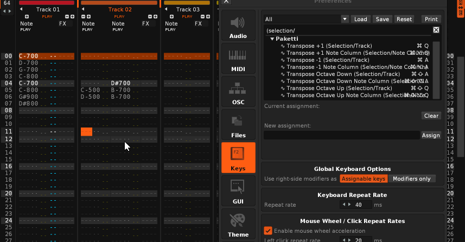
Task: Click the New assignment input field
Action: [x=341, y=135]
